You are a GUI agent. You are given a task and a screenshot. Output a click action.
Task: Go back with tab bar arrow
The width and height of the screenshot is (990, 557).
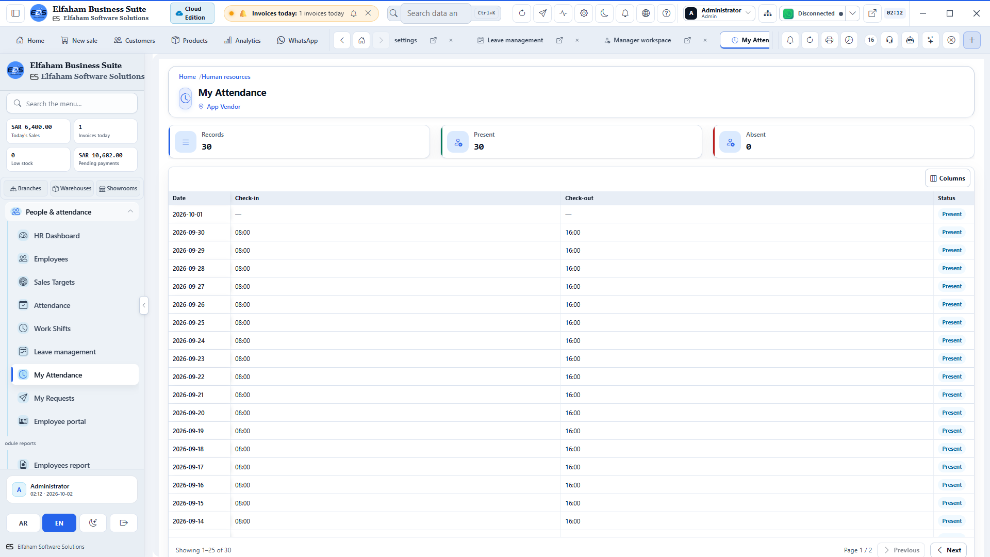pos(342,40)
